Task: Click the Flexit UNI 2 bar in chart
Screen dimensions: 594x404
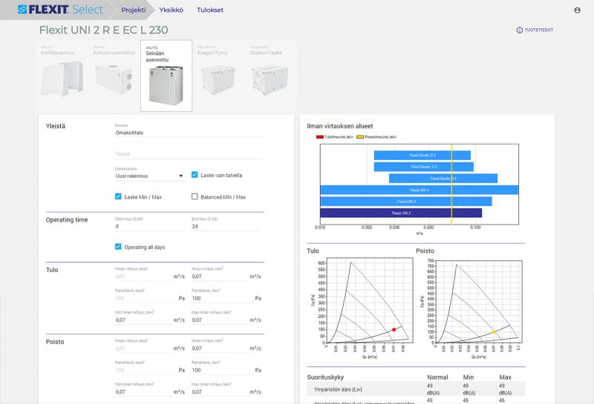Action: pos(401,213)
